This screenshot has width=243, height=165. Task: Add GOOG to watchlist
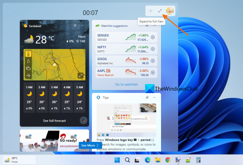coord(153,61)
